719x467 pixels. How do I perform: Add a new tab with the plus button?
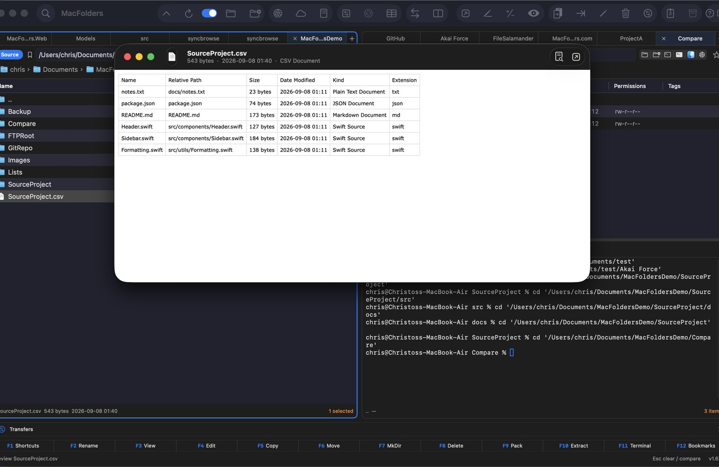(352, 39)
